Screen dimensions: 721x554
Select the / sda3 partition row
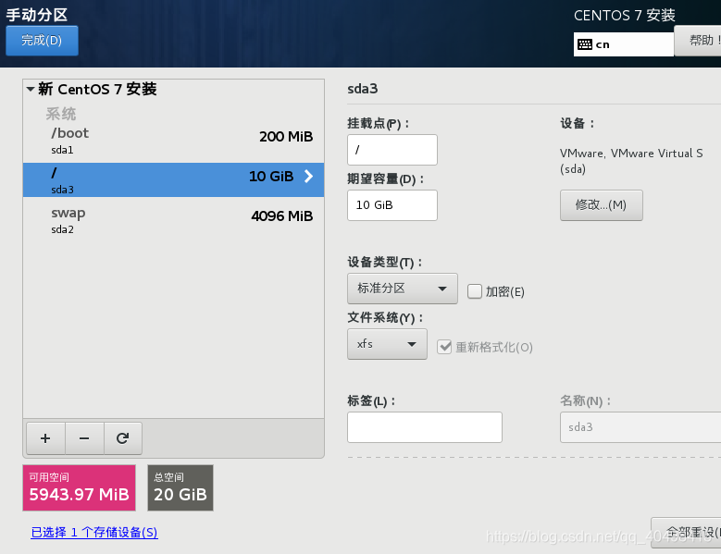coord(173,180)
